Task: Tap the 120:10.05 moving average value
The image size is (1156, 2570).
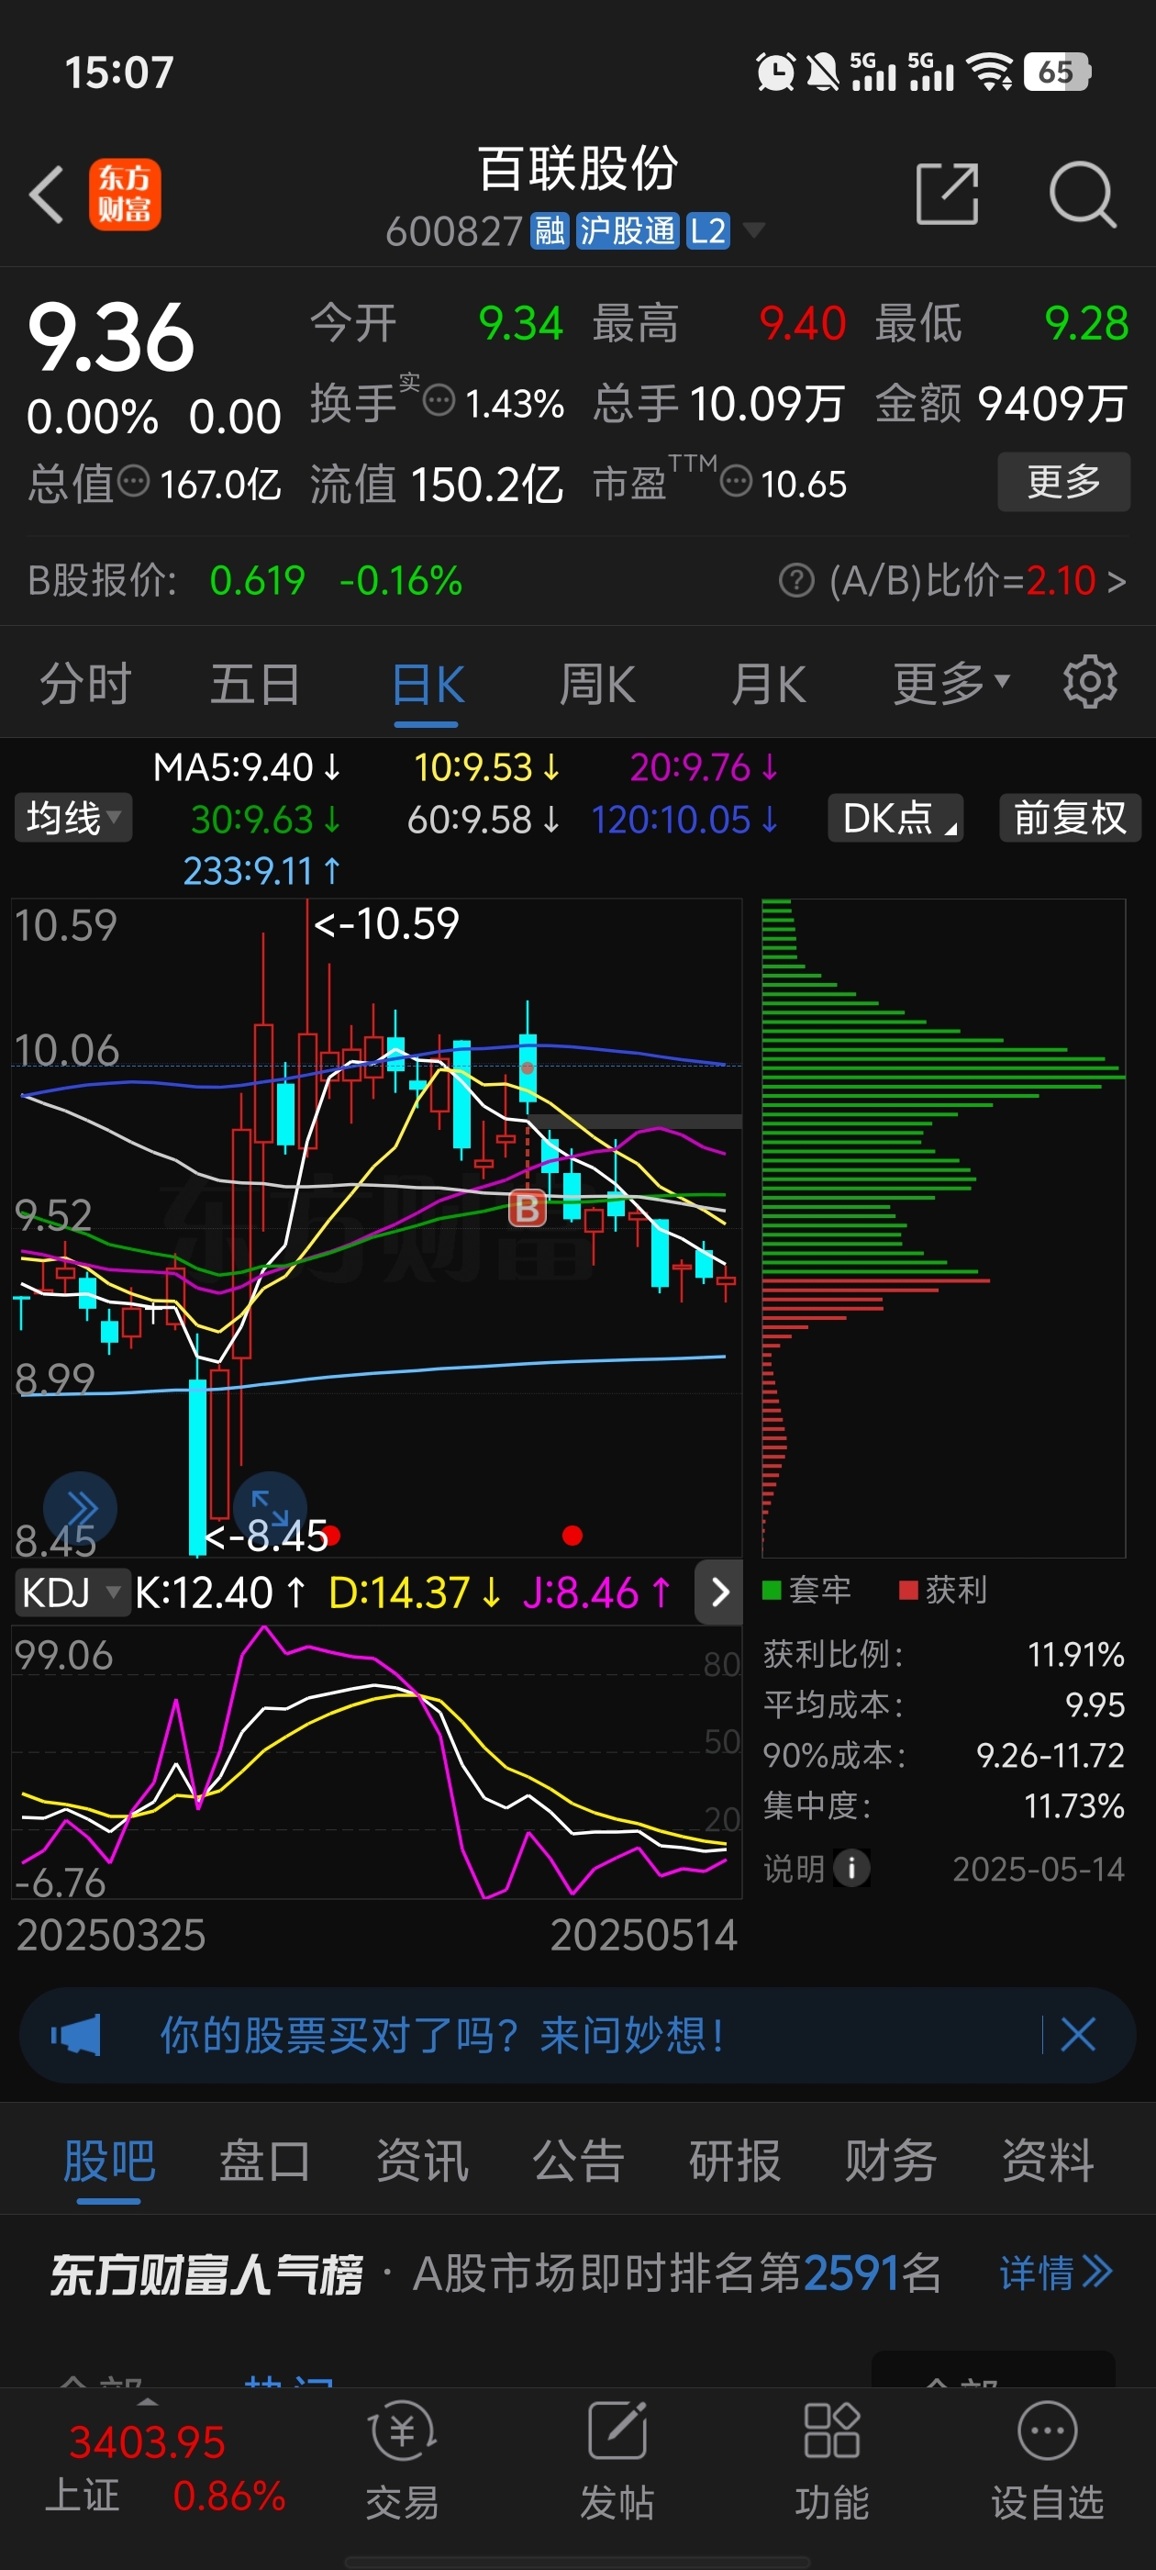Action: point(684,819)
